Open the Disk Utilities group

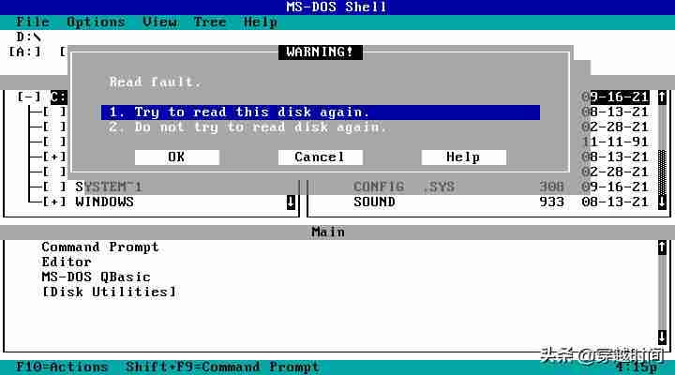coord(110,292)
